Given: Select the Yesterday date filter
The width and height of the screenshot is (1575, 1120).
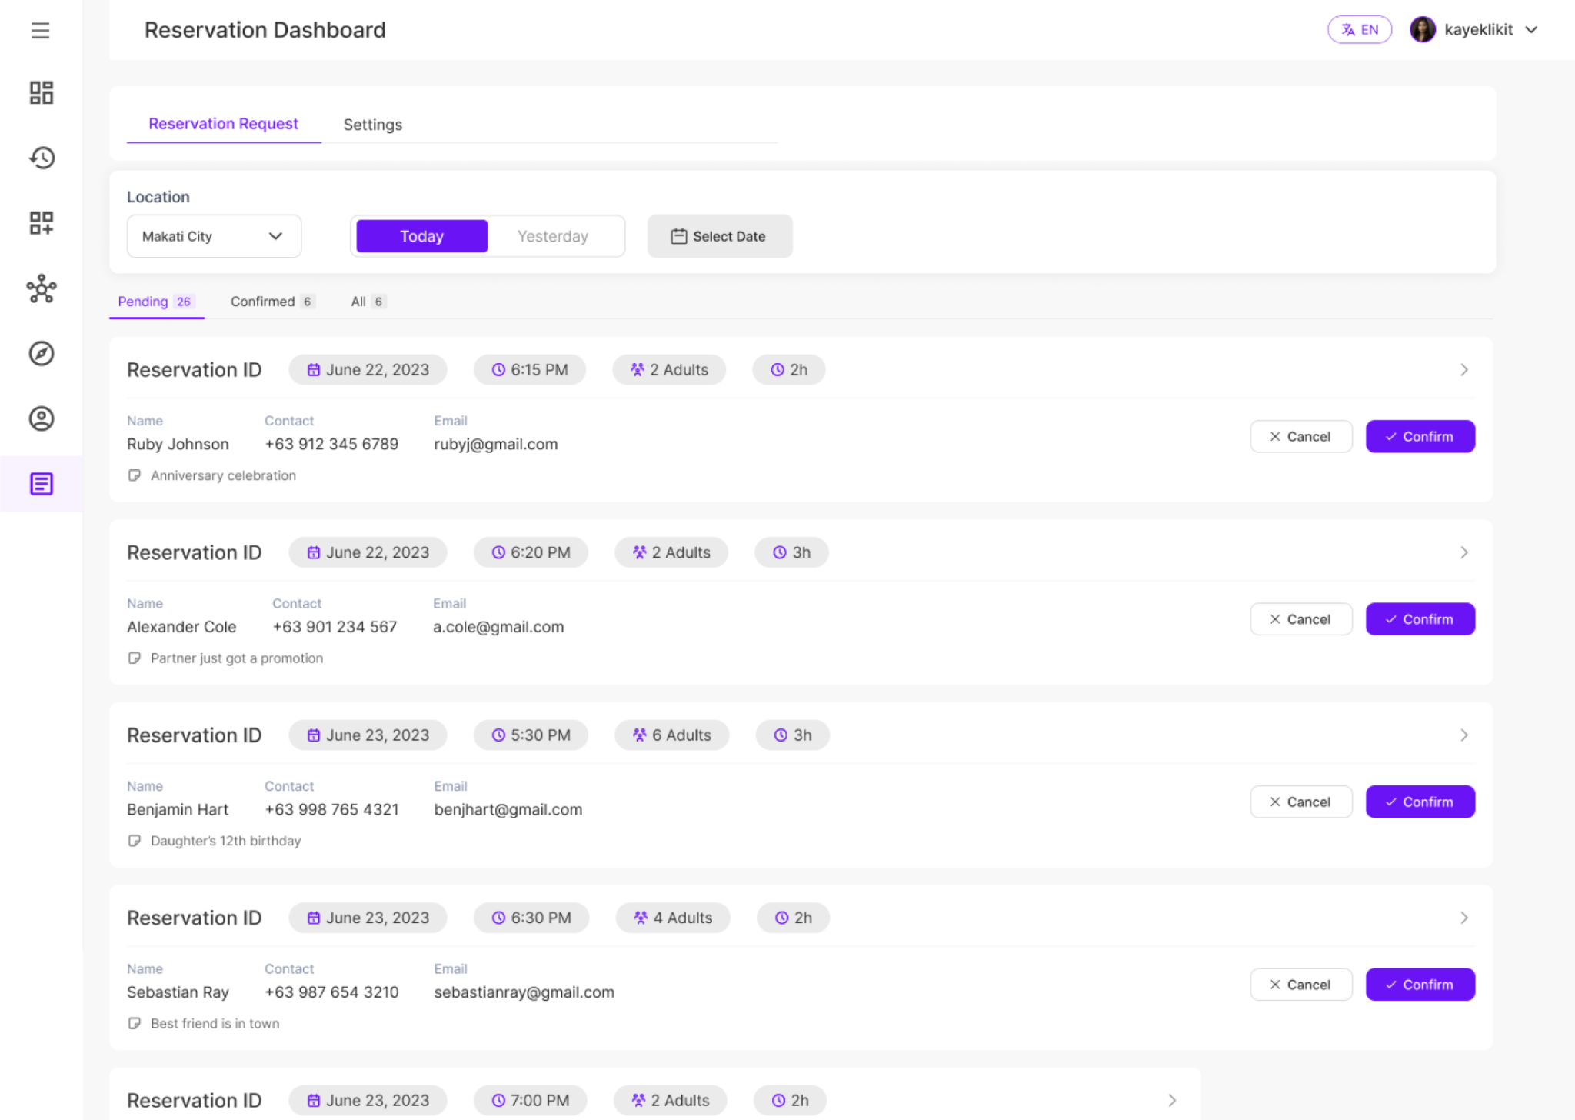Looking at the screenshot, I should tap(553, 236).
